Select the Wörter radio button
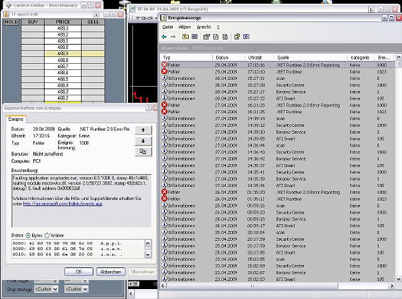 pyautogui.click(x=47, y=235)
